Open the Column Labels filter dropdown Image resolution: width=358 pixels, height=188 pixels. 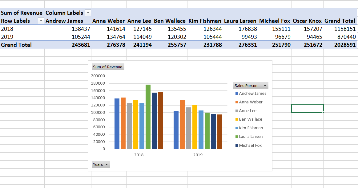[88, 13]
